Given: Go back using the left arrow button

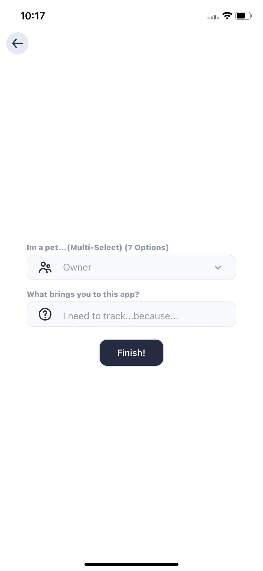Looking at the screenshot, I should (x=17, y=43).
